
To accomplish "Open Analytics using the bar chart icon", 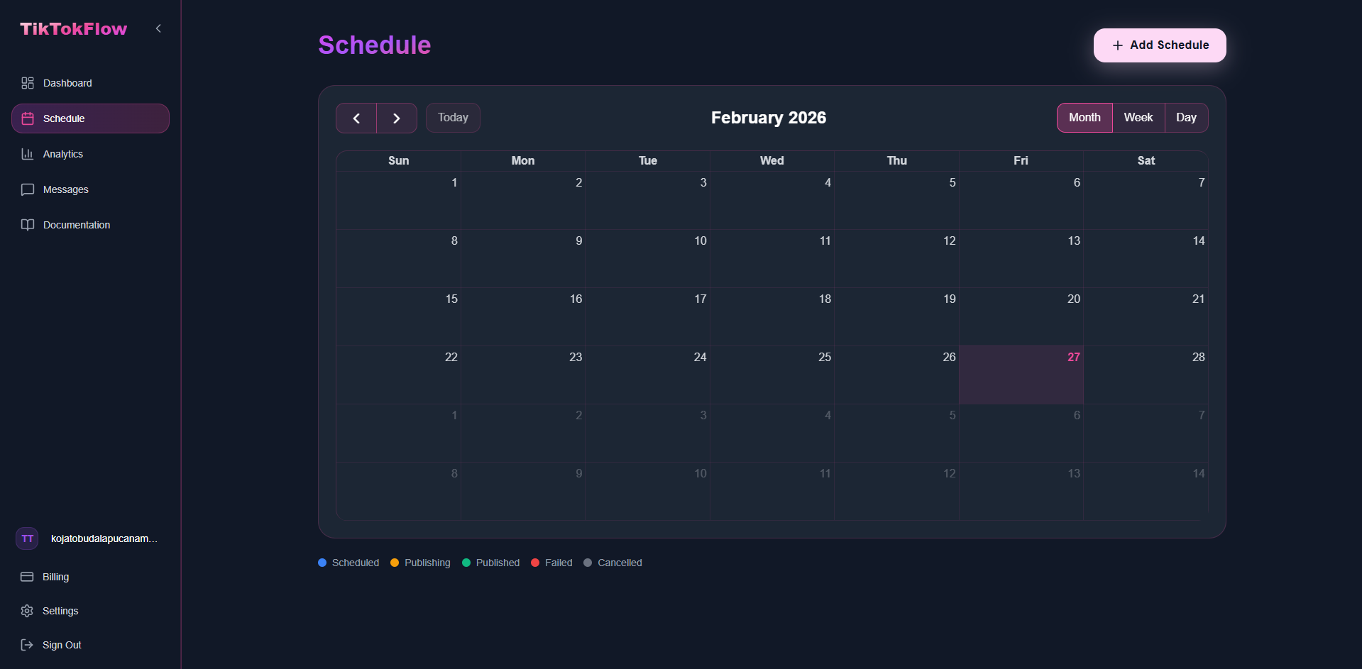I will tap(27, 154).
